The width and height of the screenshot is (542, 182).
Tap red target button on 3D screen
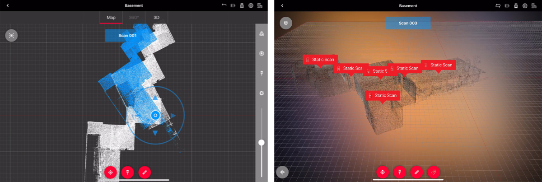[x=383, y=172]
